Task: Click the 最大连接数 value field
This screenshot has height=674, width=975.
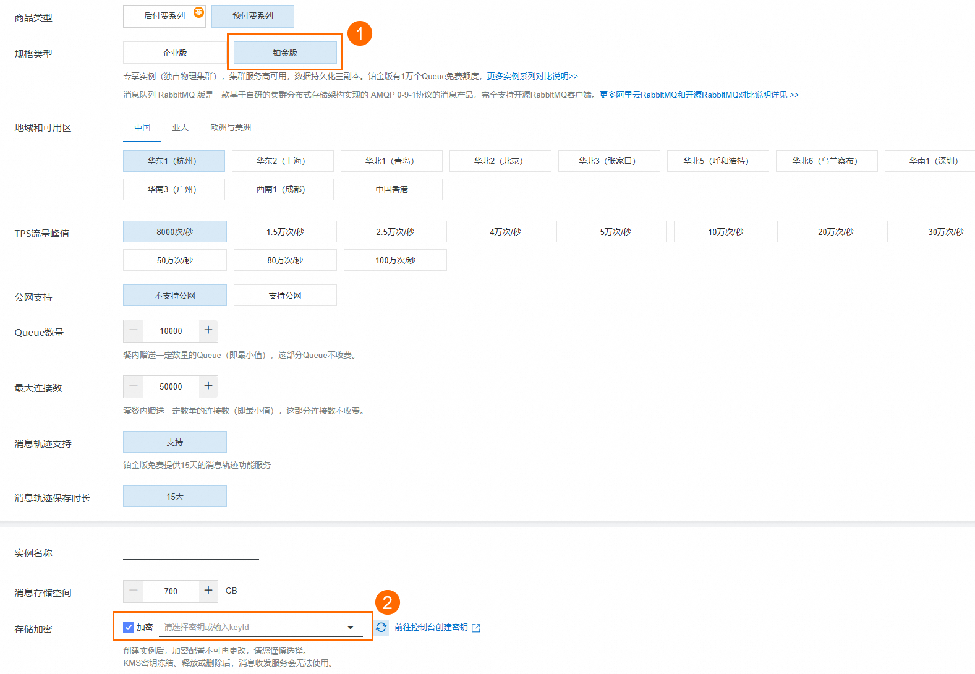Action: 171,386
